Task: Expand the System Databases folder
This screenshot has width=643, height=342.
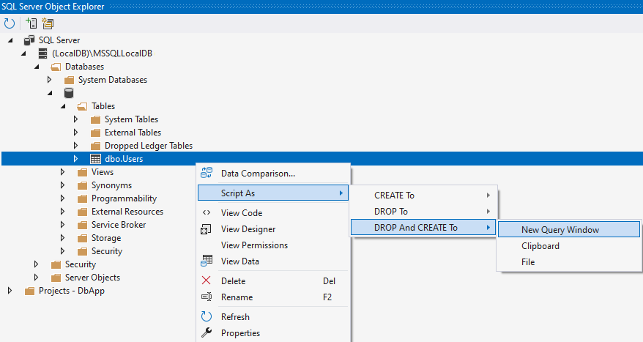Action: (x=49, y=80)
